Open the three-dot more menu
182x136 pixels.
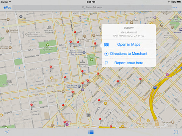tap(175, 8)
